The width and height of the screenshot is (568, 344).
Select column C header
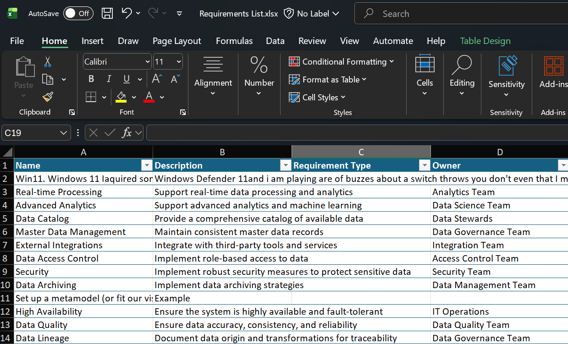pyautogui.click(x=361, y=152)
